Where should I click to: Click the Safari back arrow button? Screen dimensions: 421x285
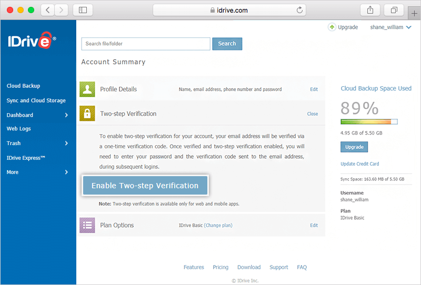[x=48, y=10]
